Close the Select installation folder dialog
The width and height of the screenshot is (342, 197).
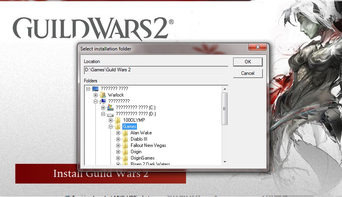pyautogui.click(x=257, y=47)
